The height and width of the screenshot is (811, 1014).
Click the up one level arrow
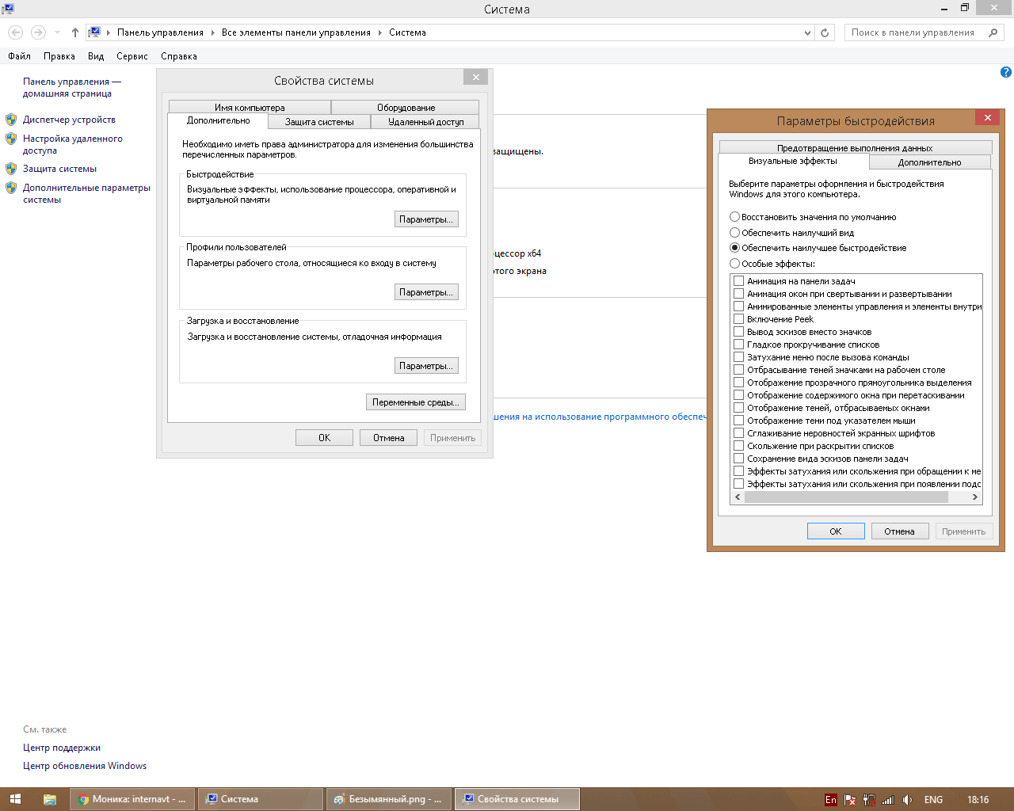click(75, 32)
